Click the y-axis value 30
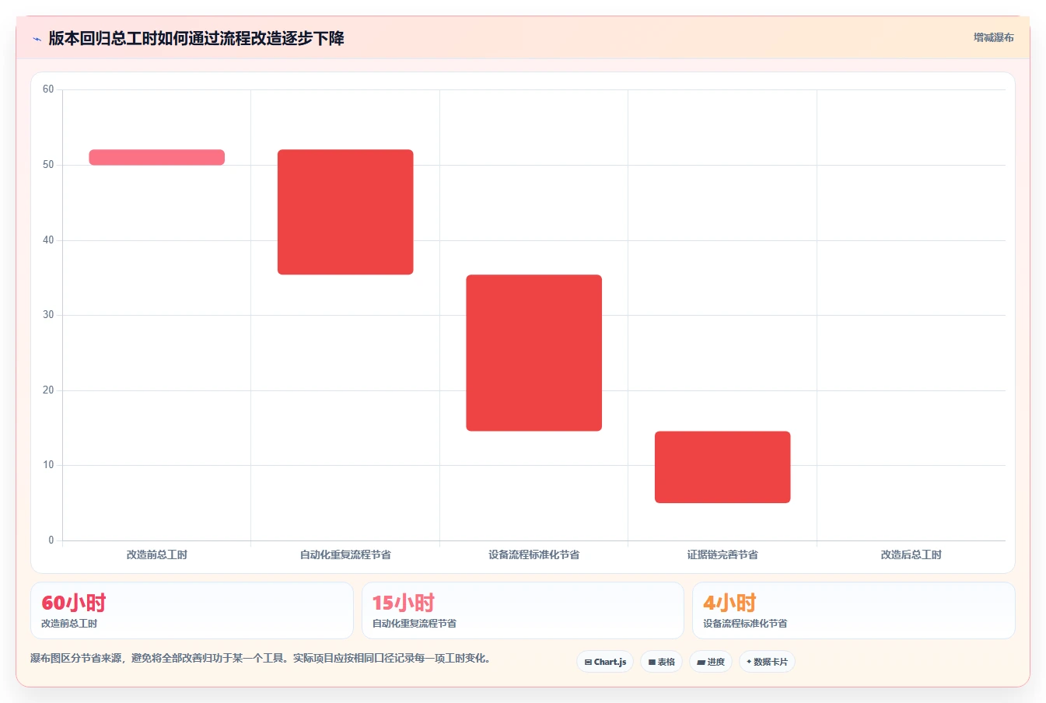 48,315
